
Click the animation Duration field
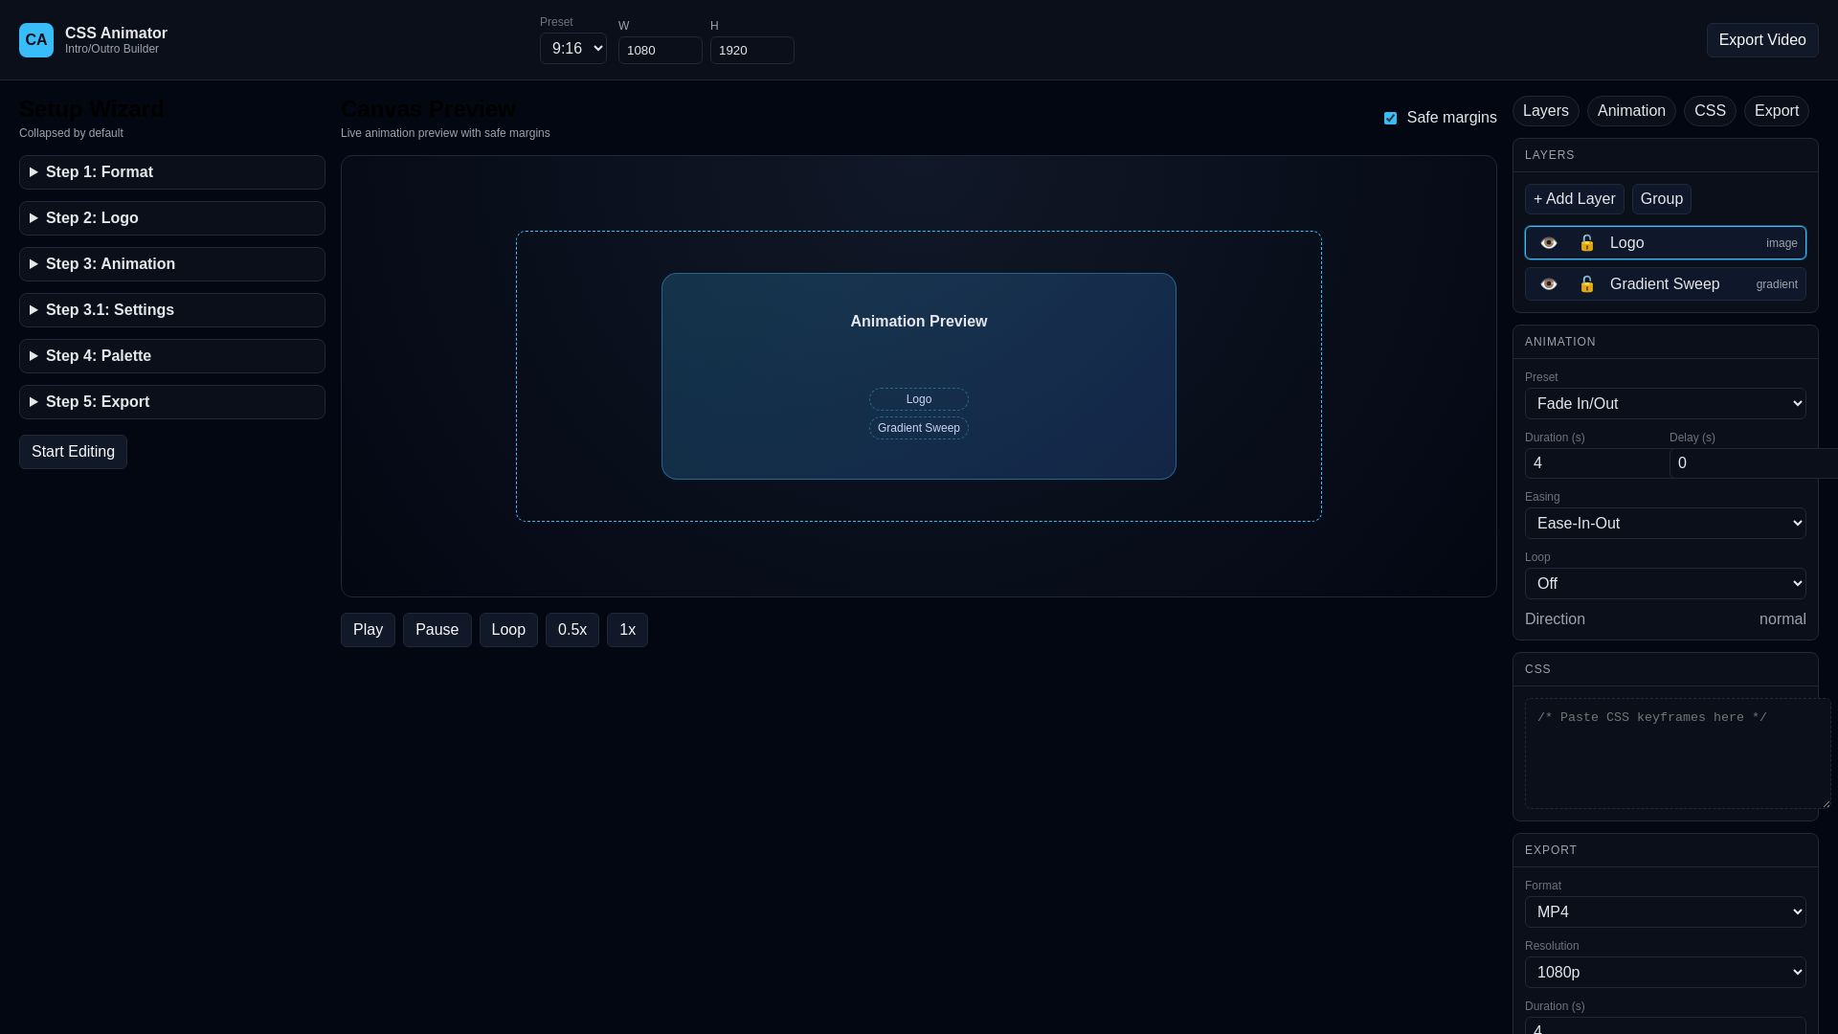pos(1597,463)
